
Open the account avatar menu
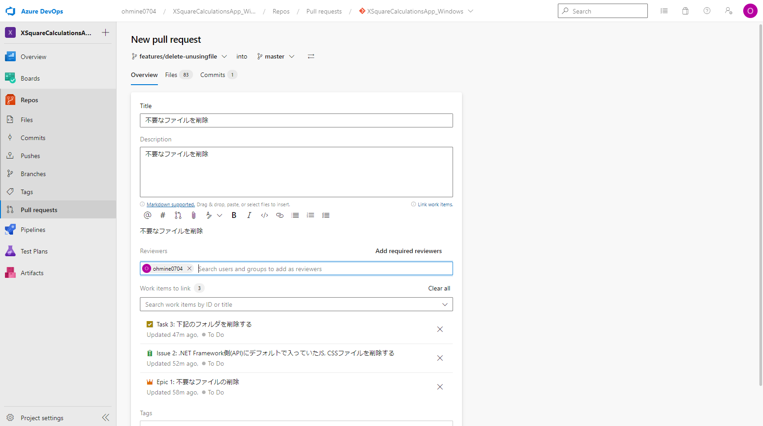point(750,11)
